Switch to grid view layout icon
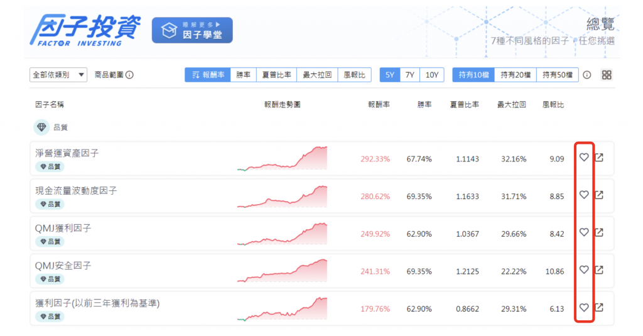 (x=607, y=75)
